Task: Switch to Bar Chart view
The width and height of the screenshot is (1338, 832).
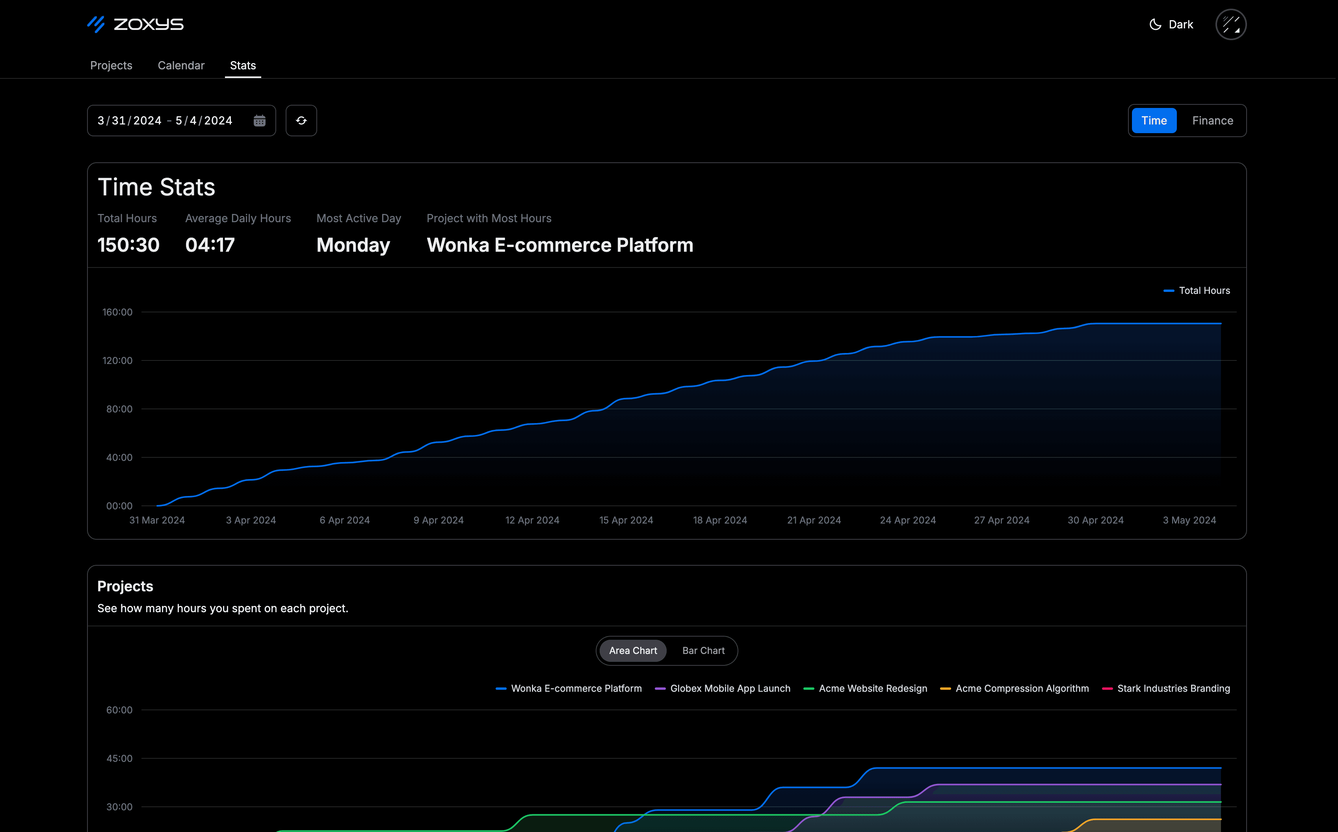Action: point(703,650)
